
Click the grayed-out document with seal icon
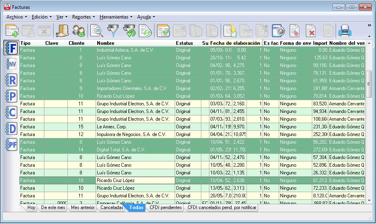coord(180,31)
